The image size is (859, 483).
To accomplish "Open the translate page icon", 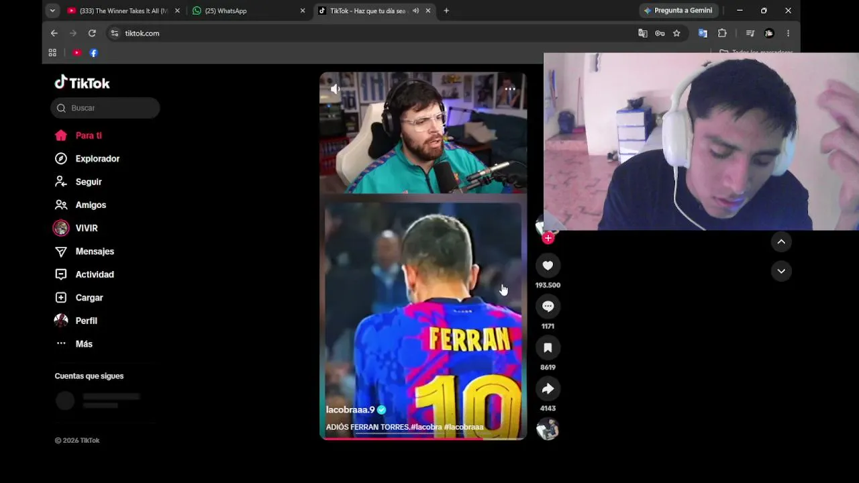I will 643,34.
